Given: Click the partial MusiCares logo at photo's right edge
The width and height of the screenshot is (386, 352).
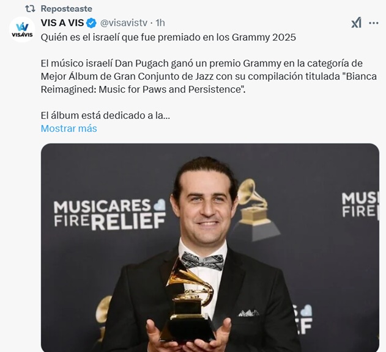Looking at the screenshot, I should 360,205.
